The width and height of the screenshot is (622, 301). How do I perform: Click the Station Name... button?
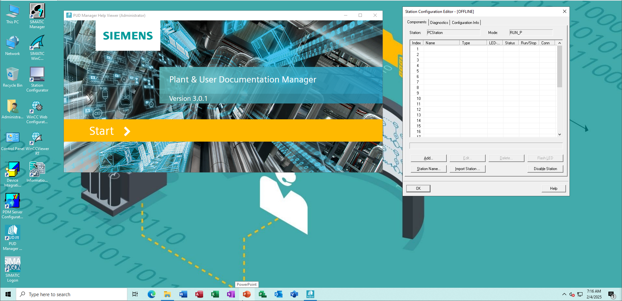(x=428, y=169)
